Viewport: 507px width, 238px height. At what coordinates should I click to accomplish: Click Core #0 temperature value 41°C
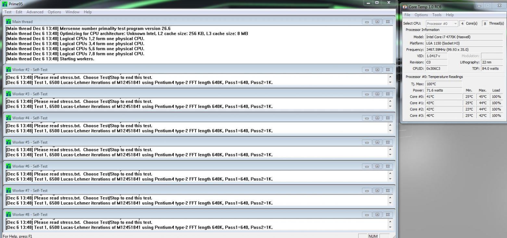443,97
